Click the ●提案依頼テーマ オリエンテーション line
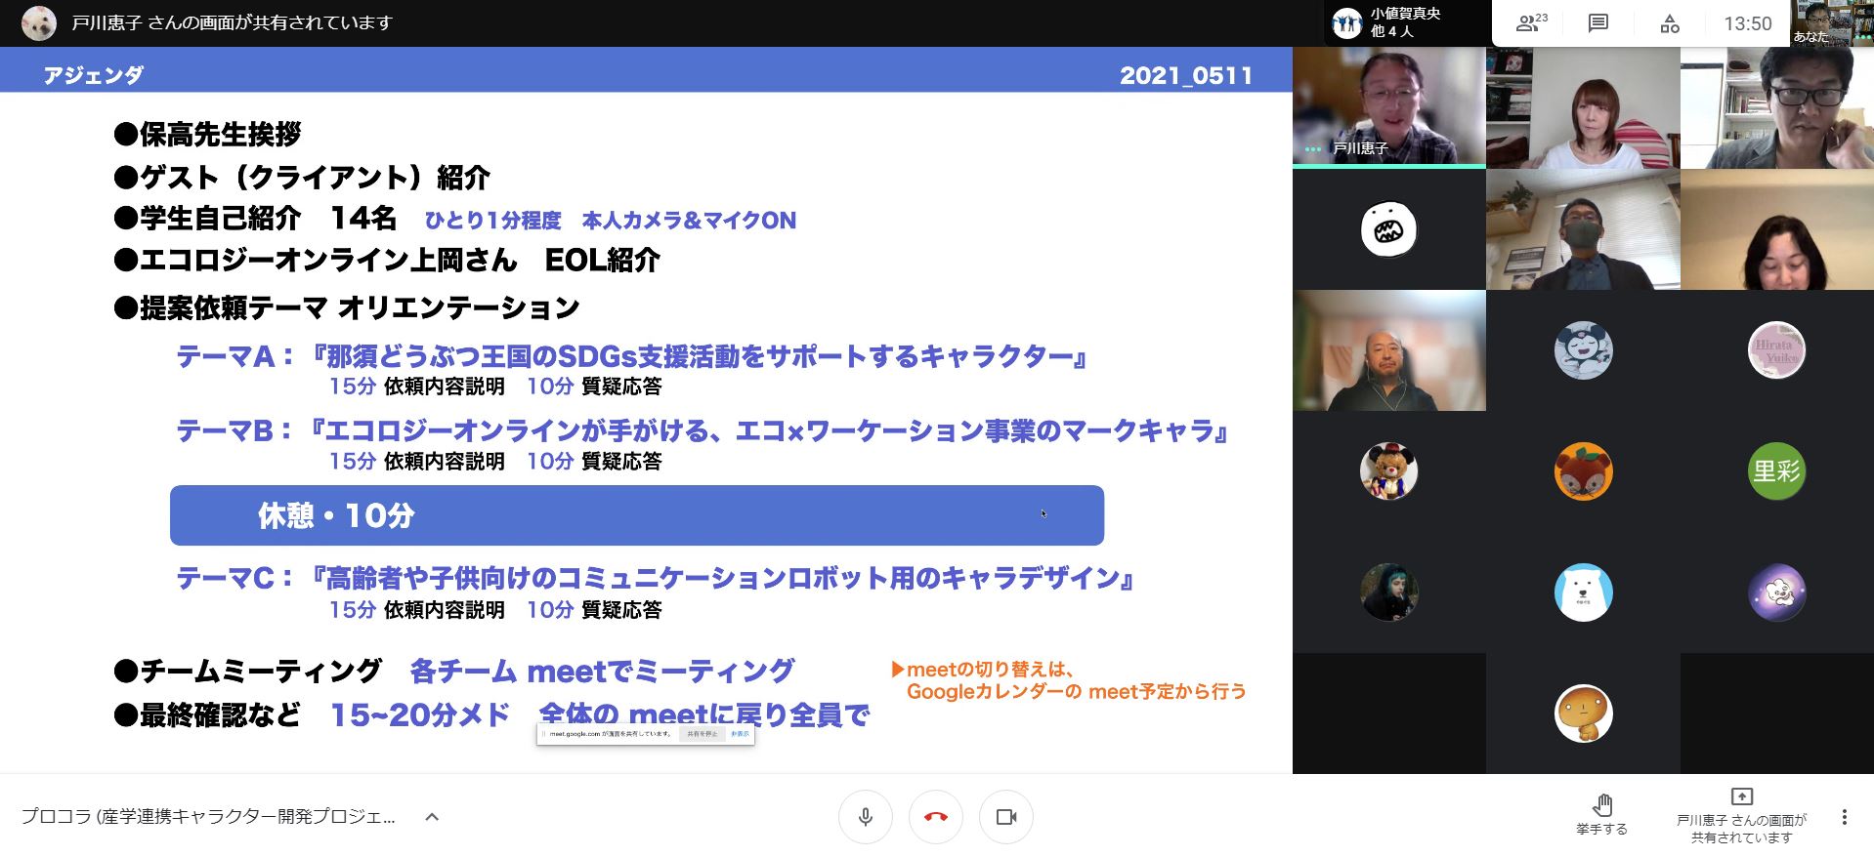The image size is (1874, 857). (347, 307)
